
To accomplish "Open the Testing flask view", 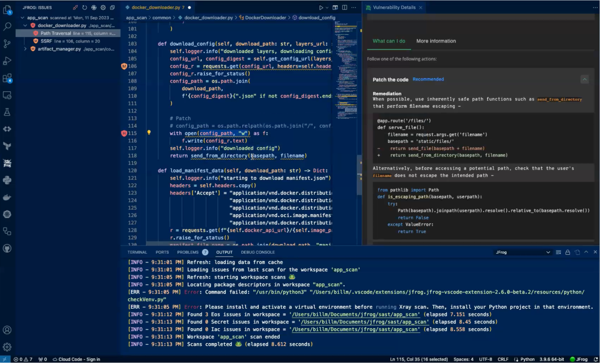I will [x=7, y=112].
